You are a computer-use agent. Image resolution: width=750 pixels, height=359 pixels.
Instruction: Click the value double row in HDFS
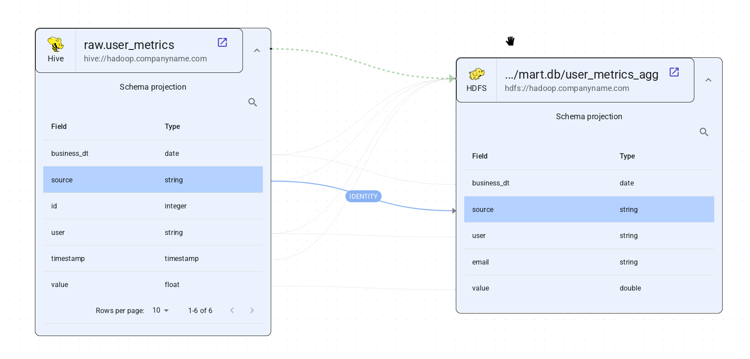(x=589, y=288)
